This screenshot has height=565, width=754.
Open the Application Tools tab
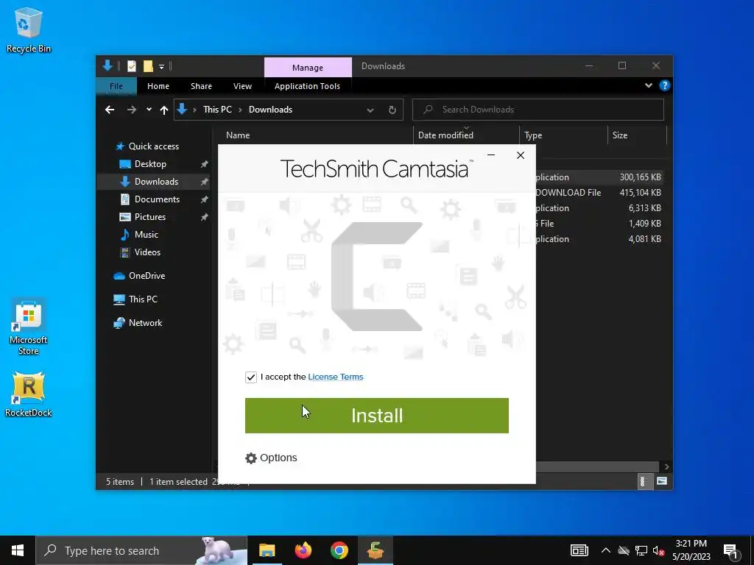point(307,86)
